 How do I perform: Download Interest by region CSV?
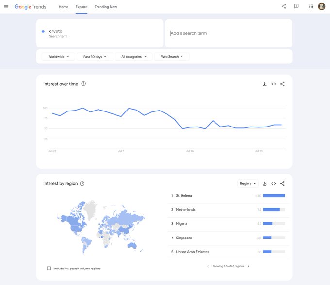coord(265,184)
